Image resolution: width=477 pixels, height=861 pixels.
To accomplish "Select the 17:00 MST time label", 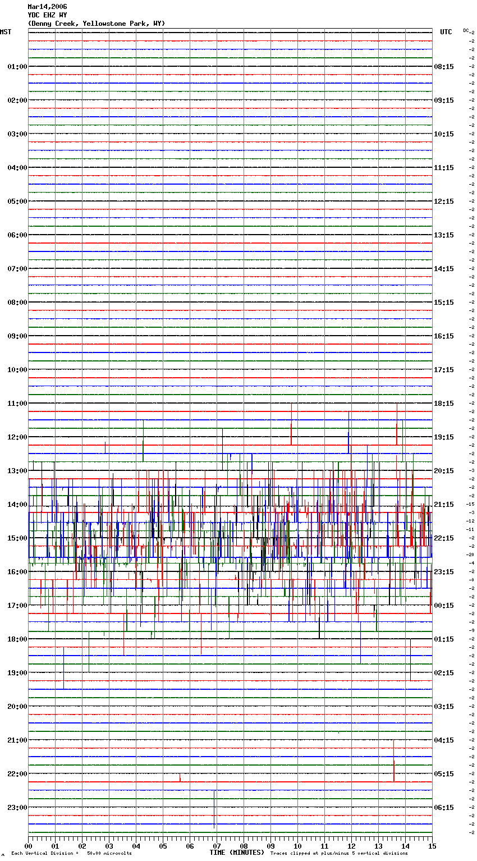I will [x=17, y=606].
